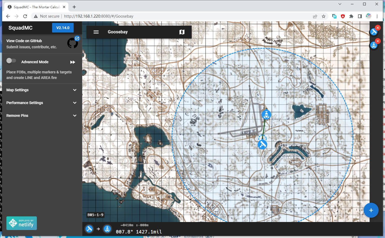Viewport: 385px width, 238px height.
Task: Open Chrome three-dot menu
Action: click(x=377, y=16)
